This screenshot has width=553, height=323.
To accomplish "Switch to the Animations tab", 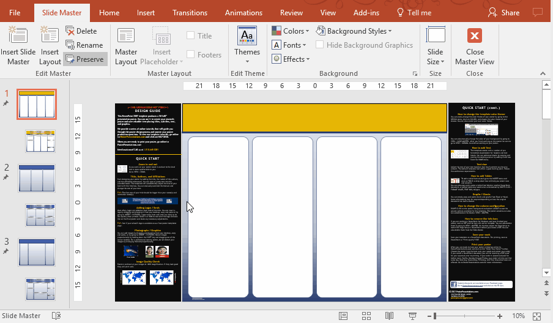I will (243, 13).
